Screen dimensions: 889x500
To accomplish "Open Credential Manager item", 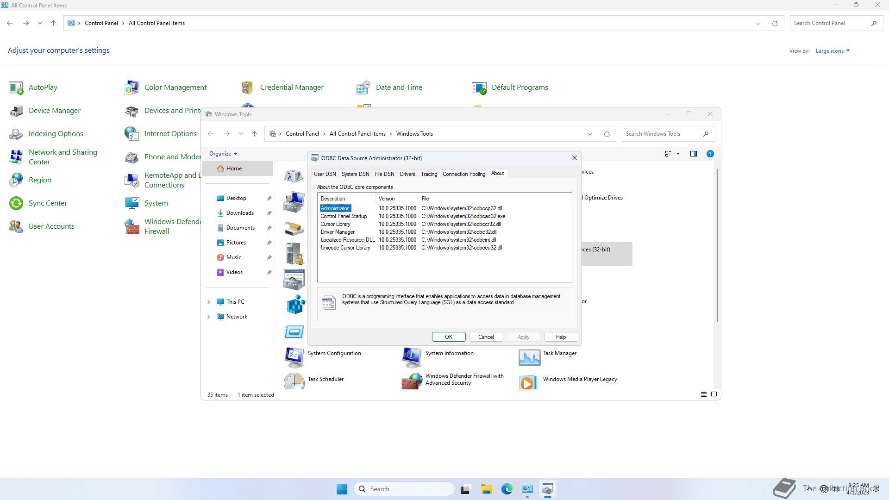I will point(282,87).
